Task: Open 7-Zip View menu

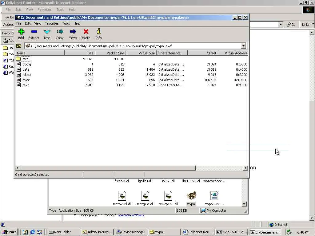Action: tap(38, 23)
